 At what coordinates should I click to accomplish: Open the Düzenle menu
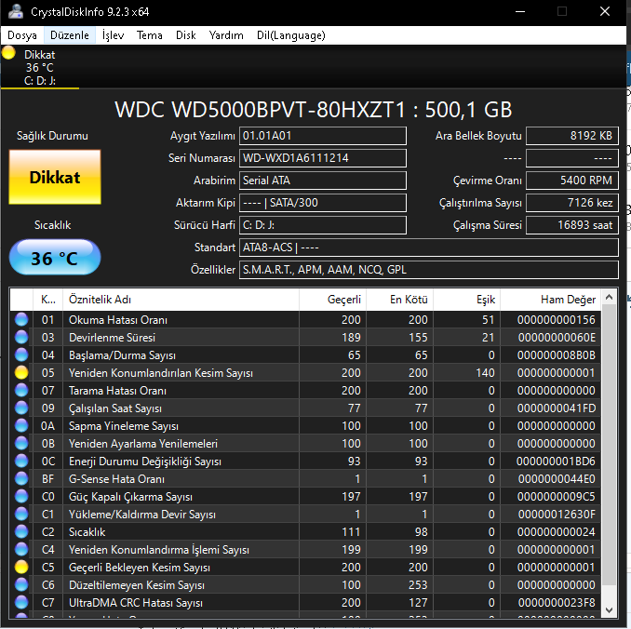click(70, 35)
